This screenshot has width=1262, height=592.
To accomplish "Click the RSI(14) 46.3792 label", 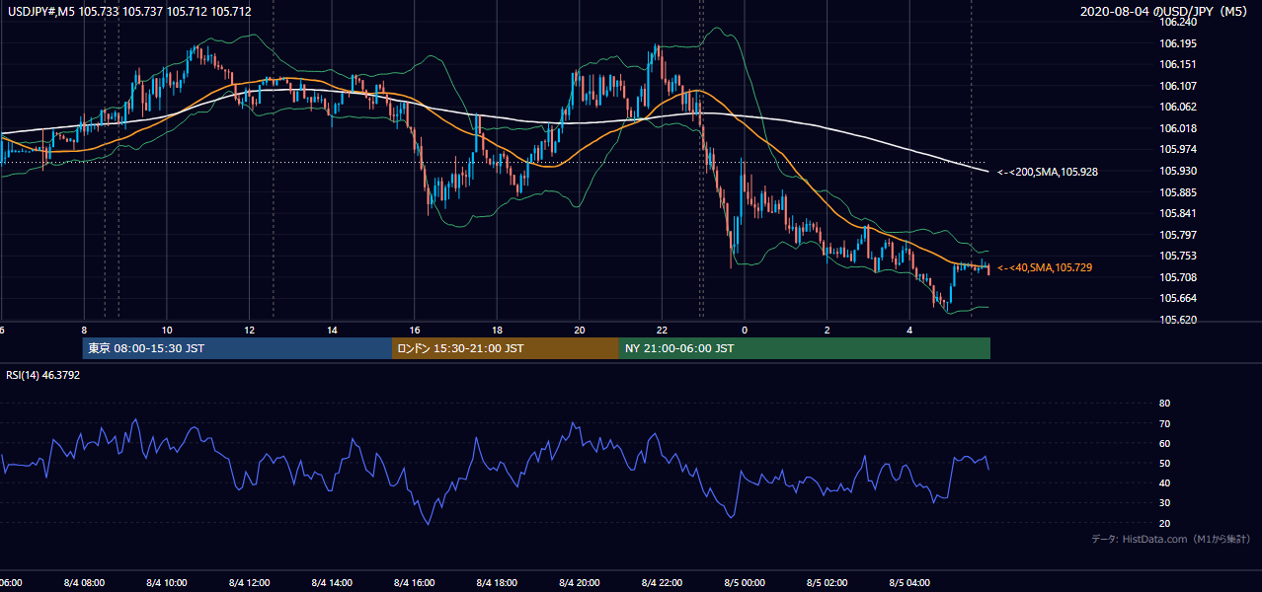I will coord(43,375).
